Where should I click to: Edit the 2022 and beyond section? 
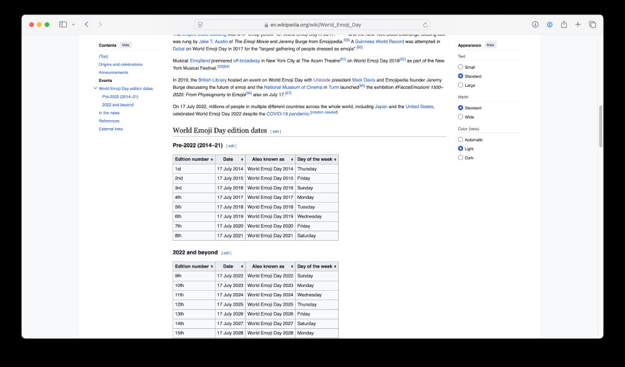point(226,253)
